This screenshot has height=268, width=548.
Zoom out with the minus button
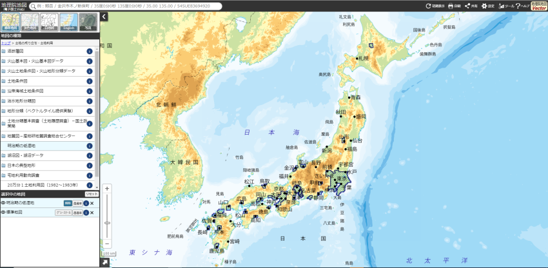coord(107,244)
